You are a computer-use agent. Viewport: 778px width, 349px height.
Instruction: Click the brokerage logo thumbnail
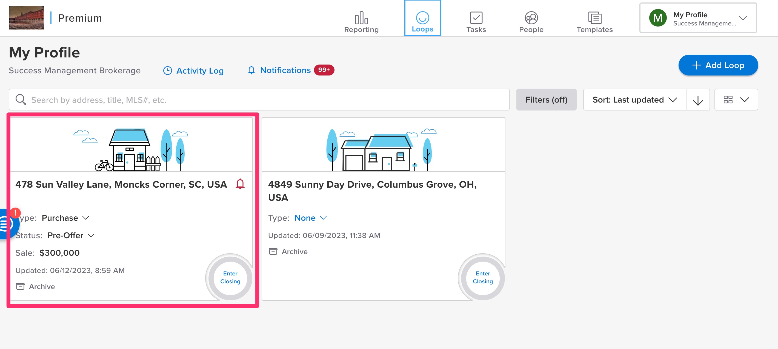[26, 18]
